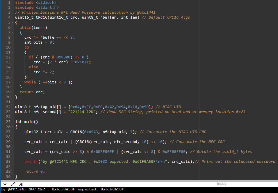Click inside the console output text line
Image resolution: width=278 pixels, height=193 pixels.
coord(62,189)
